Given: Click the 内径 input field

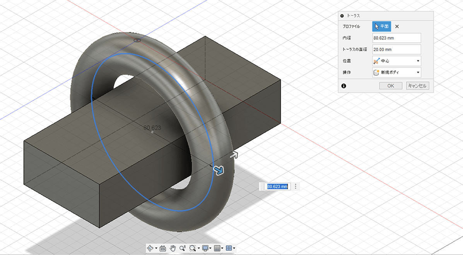Looking at the screenshot, I should pyautogui.click(x=396, y=38).
